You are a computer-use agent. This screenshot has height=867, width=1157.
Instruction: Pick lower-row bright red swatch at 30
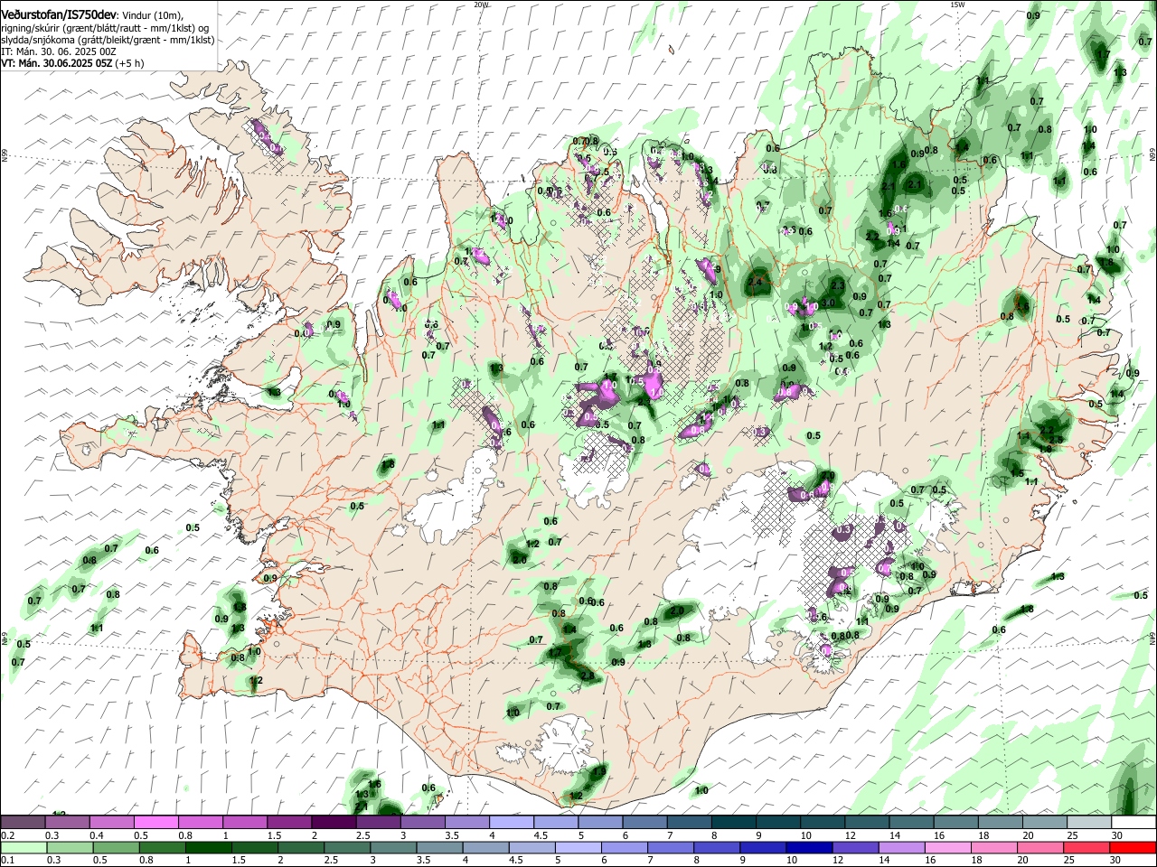pyautogui.click(x=1133, y=847)
